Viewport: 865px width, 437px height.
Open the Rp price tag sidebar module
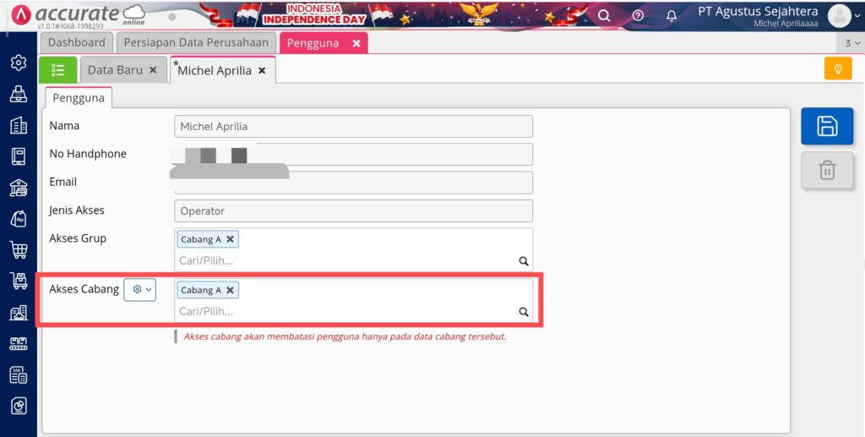tap(19, 219)
